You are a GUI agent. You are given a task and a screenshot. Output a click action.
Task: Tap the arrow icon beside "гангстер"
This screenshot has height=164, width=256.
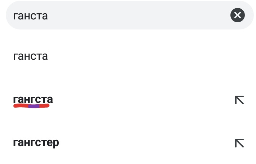(239, 143)
